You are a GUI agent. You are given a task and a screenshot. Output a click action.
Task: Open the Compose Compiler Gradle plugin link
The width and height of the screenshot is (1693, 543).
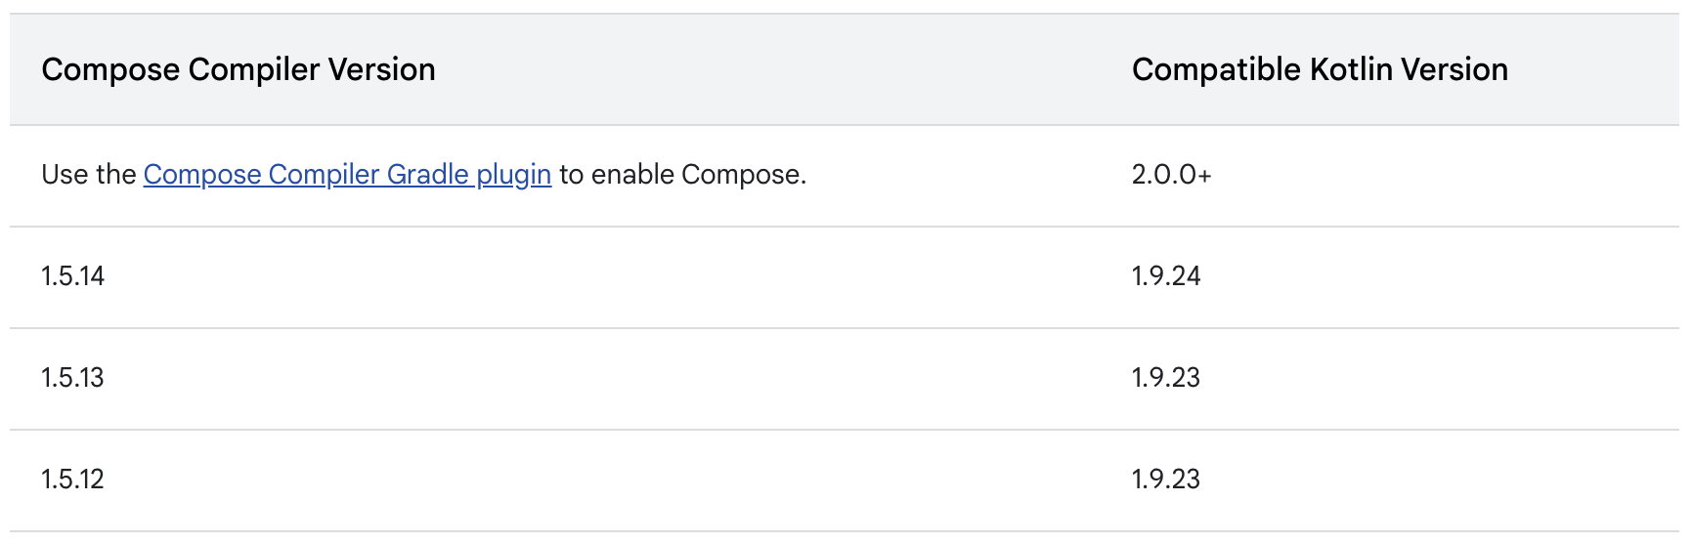tap(347, 175)
